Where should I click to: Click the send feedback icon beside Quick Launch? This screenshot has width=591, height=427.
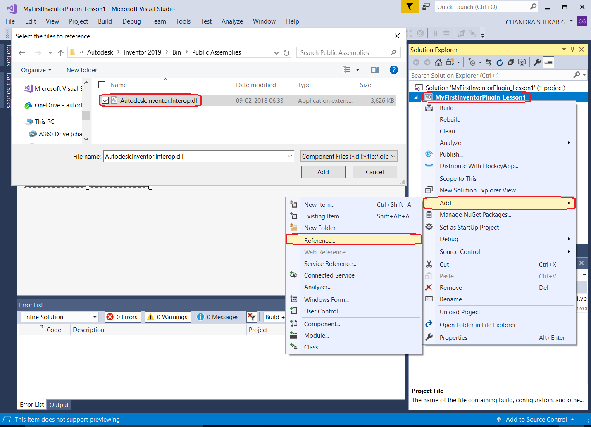(426, 7)
